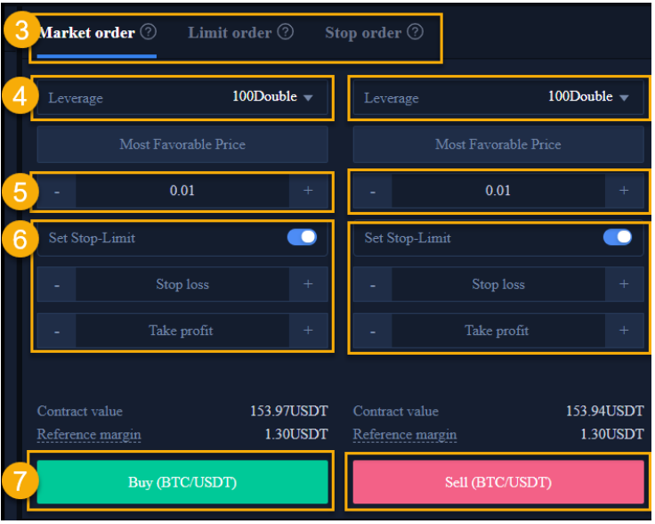
Task: Open sell-side Leverage 100Double dropdown
Action: [498, 97]
